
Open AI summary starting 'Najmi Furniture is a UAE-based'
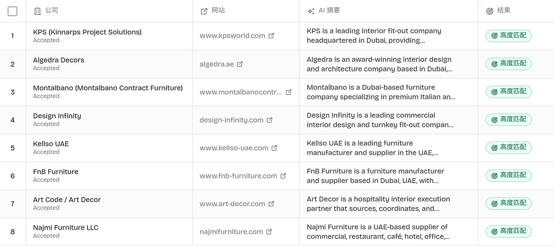click(378, 232)
